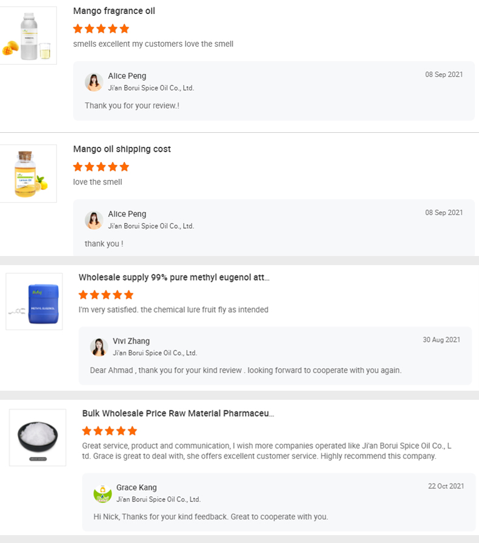Click Alice Peng's avatar in mango fragrance review
479x543 pixels.
(x=94, y=82)
